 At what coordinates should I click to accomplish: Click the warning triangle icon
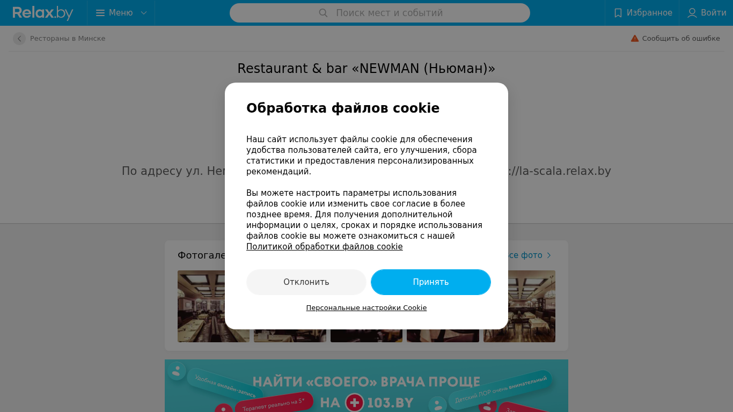(635, 39)
